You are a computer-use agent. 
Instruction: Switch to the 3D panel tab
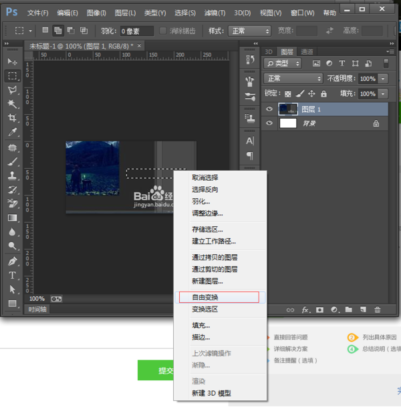coord(269,51)
